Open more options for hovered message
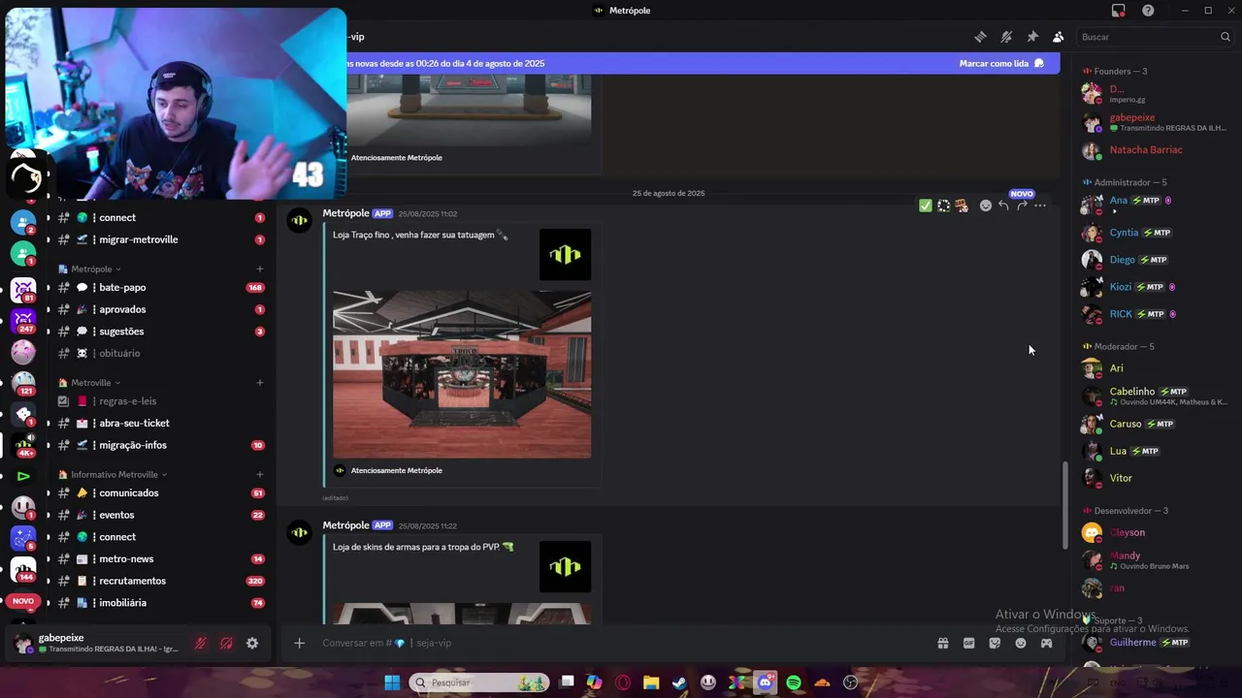Image resolution: width=1242 pixels, height=698 pixels. pyautogui.click(x=1040, y=206)
